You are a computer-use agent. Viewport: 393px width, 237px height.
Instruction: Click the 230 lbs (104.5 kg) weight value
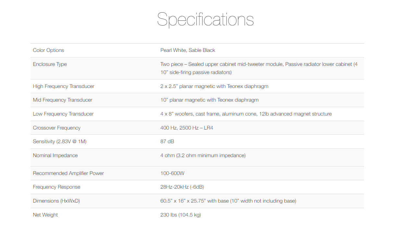click(x=180, y=215)
